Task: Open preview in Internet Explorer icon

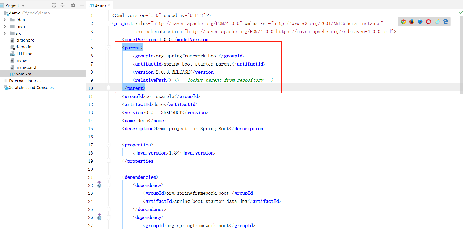Action: pyautogui.click(x=437, y=22)
